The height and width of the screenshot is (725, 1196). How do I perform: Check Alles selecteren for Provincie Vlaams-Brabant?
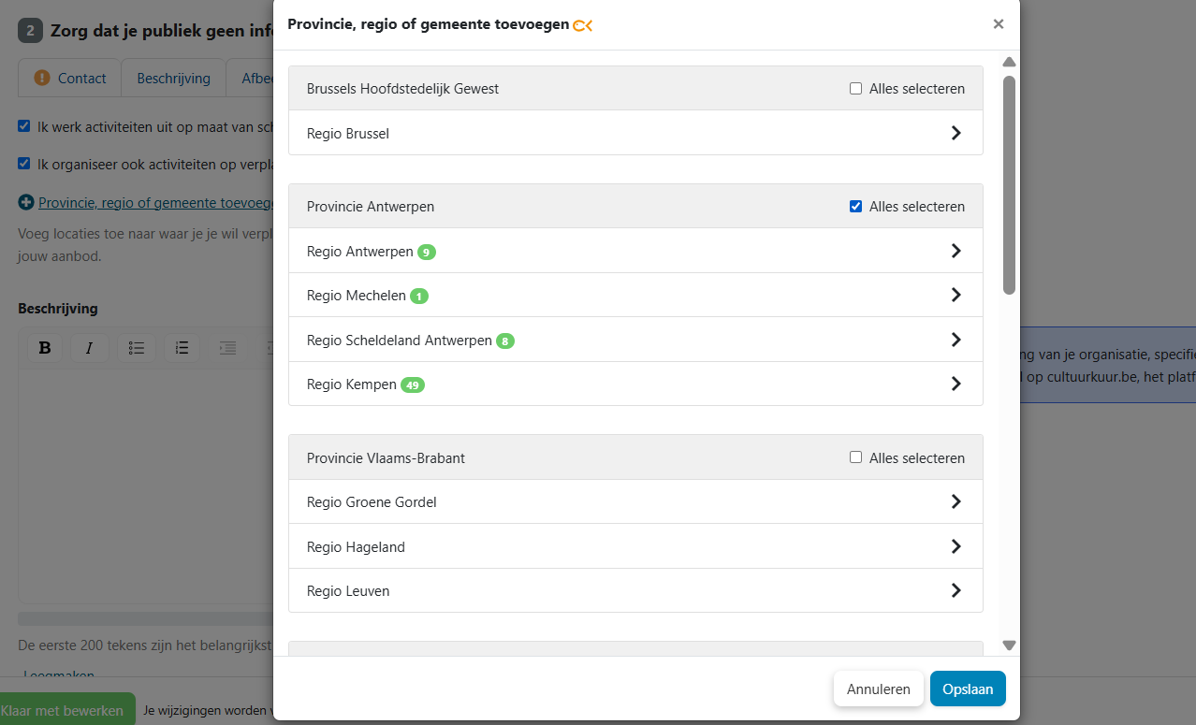(855, 457)
